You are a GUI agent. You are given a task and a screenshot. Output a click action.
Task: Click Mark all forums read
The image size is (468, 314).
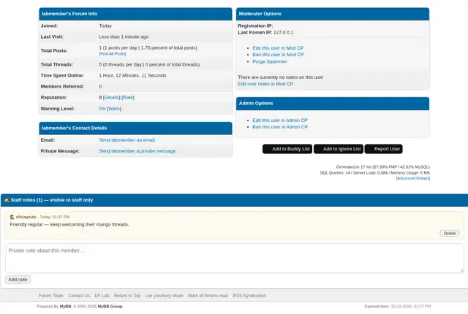tap(208, 296)
